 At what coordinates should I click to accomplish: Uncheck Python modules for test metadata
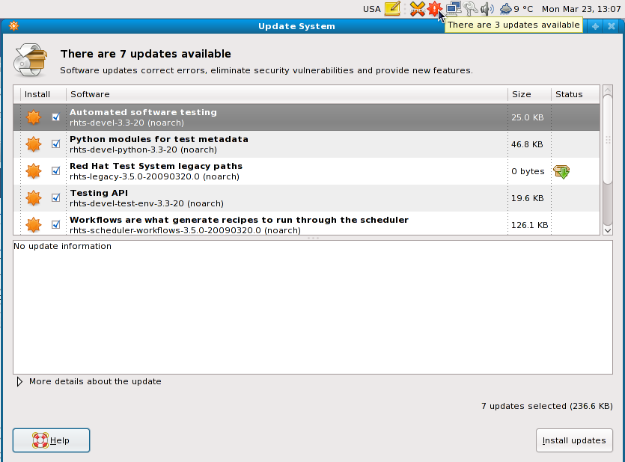(55, 144)
